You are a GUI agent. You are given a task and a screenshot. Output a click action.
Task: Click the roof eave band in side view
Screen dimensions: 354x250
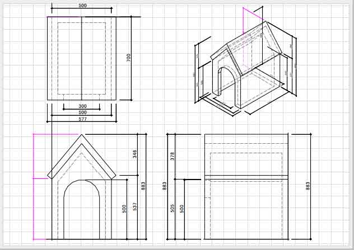tap(246, 178)
